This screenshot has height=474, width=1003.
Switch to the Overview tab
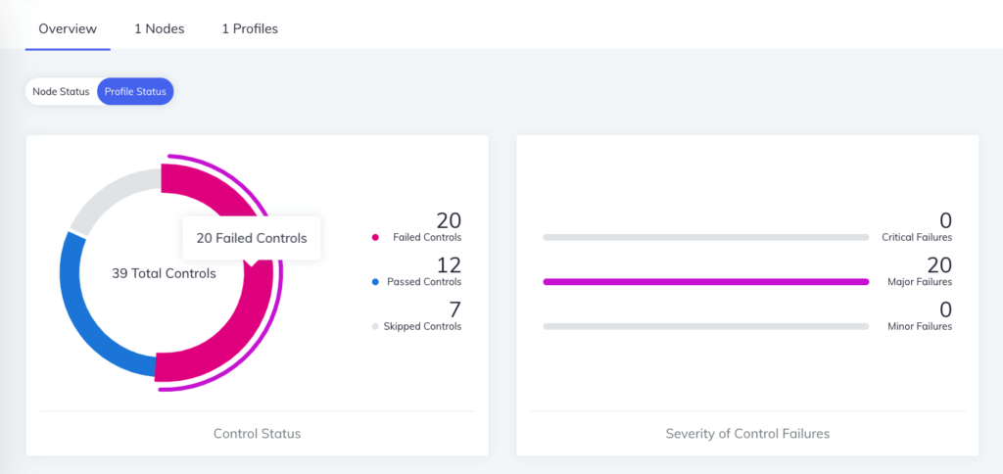[68, 28]
